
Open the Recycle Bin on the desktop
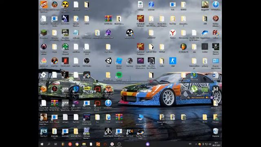[x=216, y=131]
